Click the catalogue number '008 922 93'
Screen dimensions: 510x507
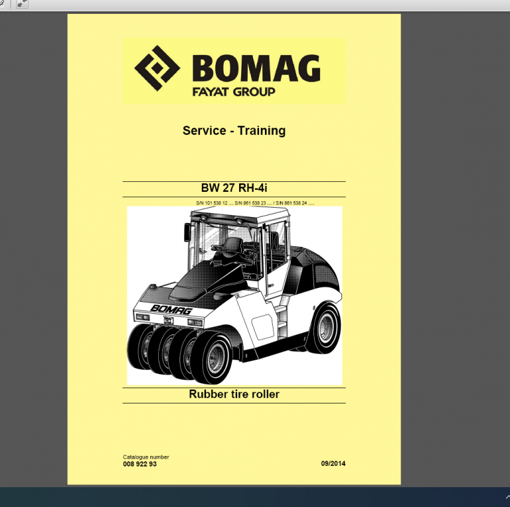coord(140,464)
